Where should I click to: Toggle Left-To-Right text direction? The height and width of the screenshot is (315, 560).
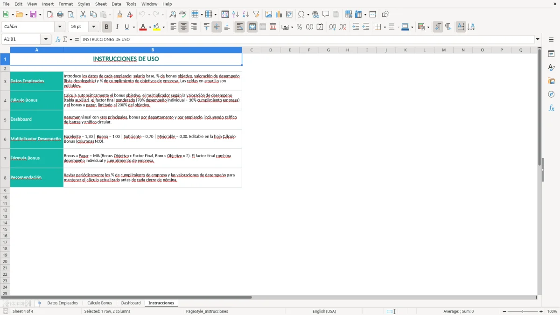click(x=438, y=27)
